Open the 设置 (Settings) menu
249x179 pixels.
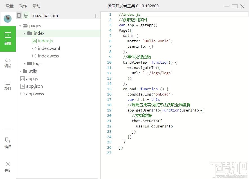click(x=10, y=6)
